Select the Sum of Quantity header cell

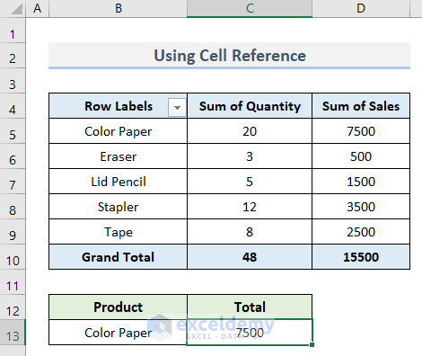coord(250,106)
